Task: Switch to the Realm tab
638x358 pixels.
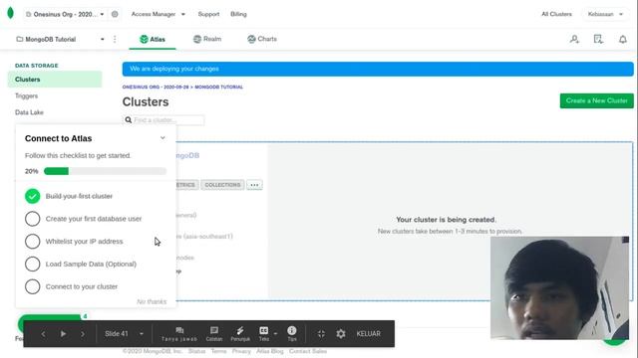Action: [x=207, y=40]
